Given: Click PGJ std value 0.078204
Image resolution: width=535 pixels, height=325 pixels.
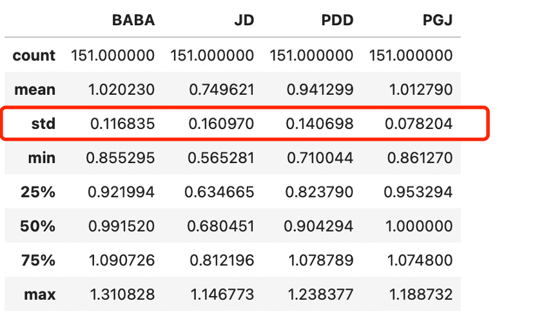Looking at the screenshot, I should click(x=418, y=123).
